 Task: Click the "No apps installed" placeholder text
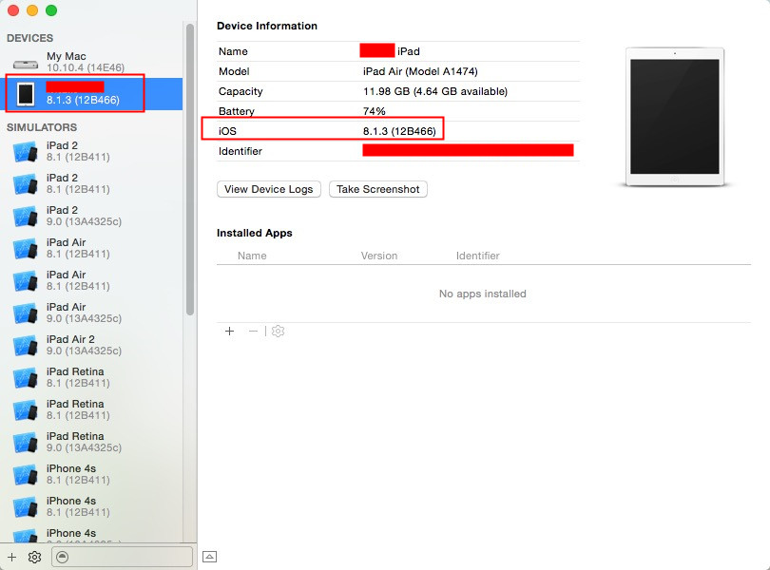click(483, 294)
